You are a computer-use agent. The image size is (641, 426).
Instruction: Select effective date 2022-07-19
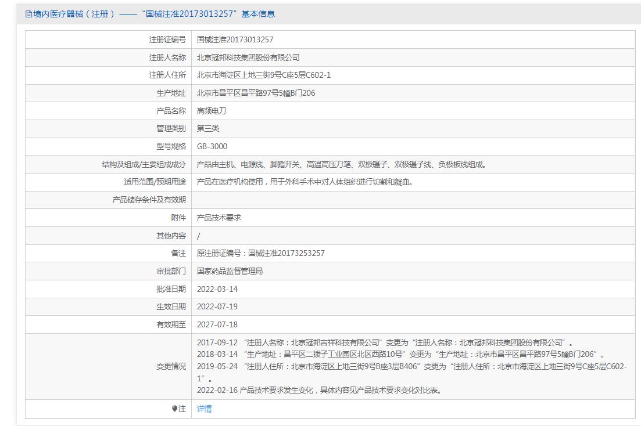point(217,307)
